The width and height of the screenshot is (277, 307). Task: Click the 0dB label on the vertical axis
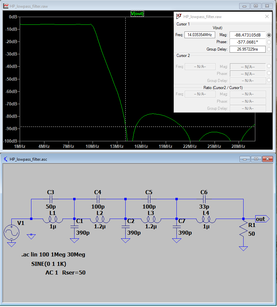(x=13, y=17)
